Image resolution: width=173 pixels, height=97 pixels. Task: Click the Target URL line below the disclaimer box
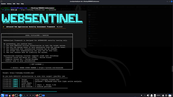tap(18, 73)
